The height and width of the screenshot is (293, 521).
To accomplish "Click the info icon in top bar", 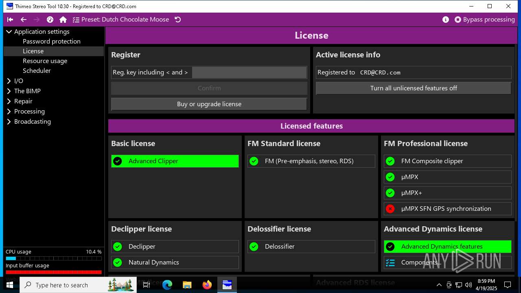I will point(446,20).
